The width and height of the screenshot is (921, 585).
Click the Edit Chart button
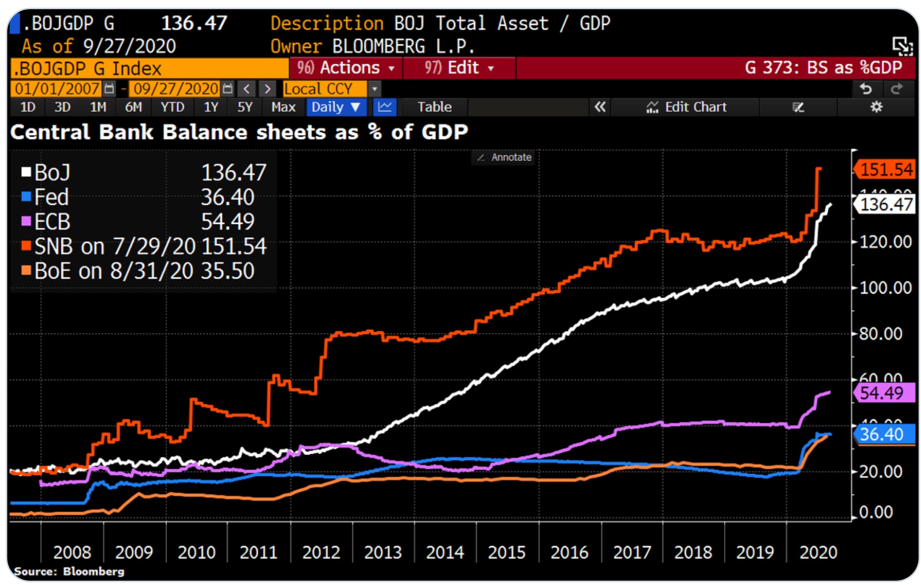click(x=686, y=107)
